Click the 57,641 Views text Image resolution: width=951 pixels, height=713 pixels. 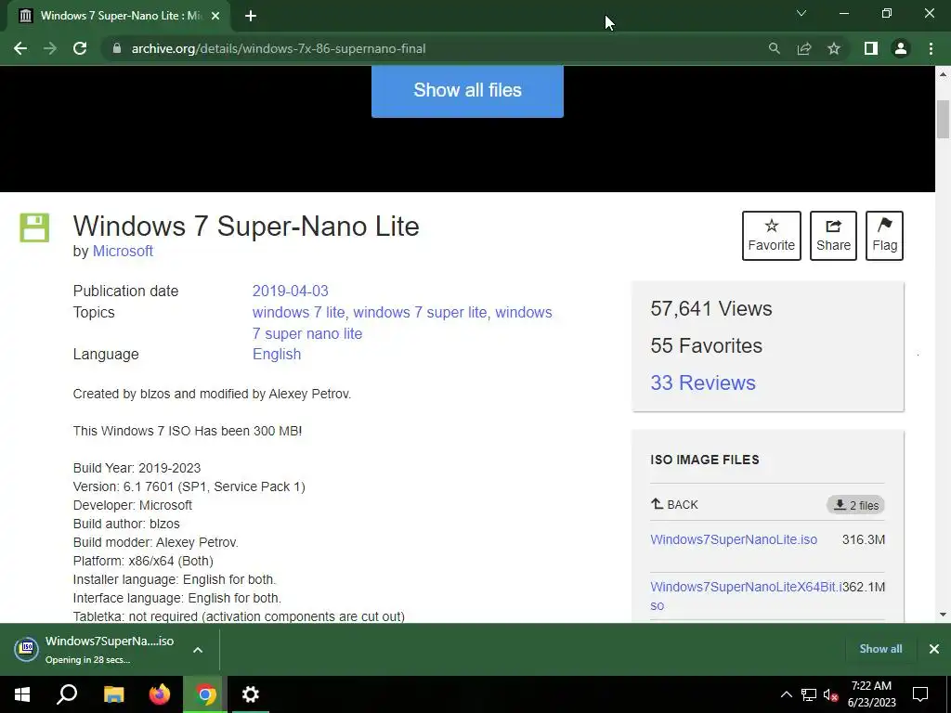[x=710, y=308]
